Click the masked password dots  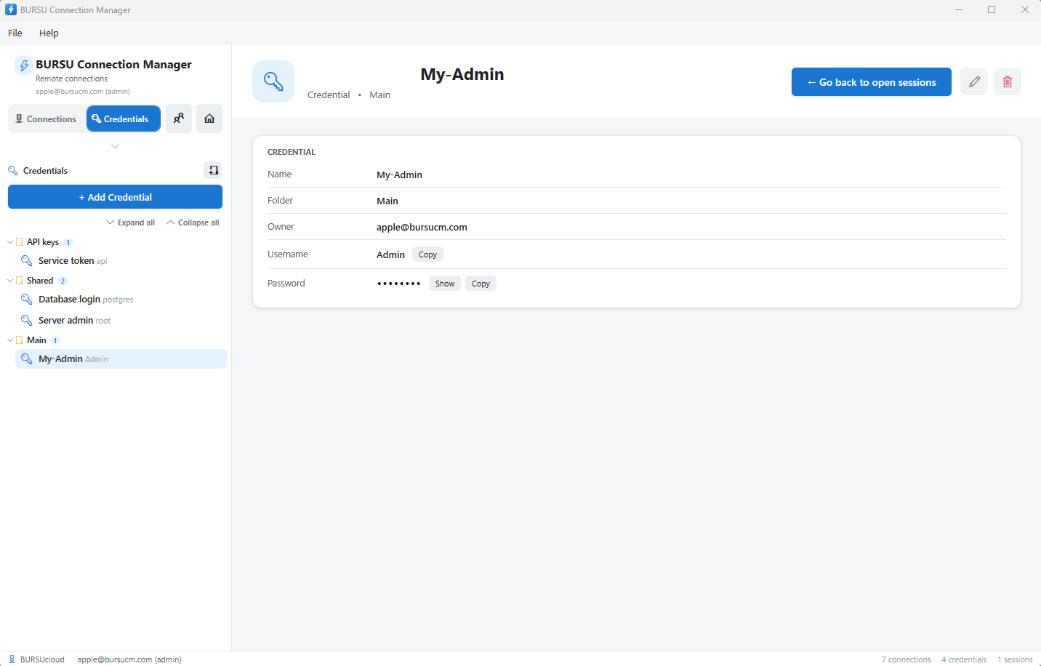coord(398,284)
